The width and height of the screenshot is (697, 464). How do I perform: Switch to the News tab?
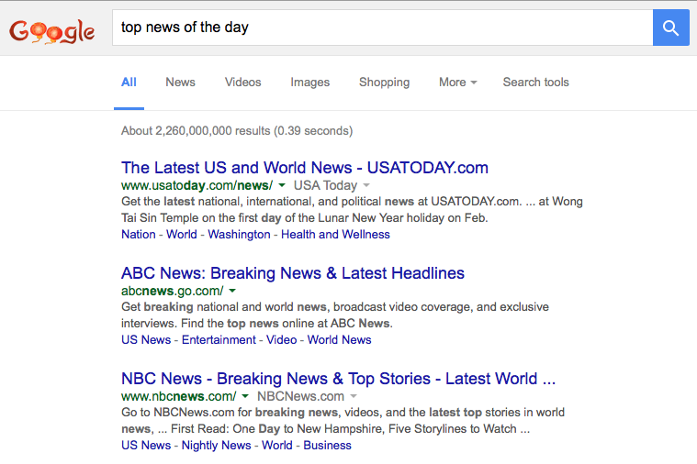(181, 83)
